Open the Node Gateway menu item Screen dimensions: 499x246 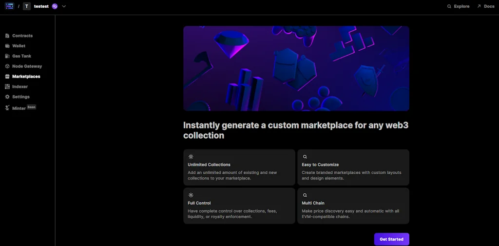point(27,66)
